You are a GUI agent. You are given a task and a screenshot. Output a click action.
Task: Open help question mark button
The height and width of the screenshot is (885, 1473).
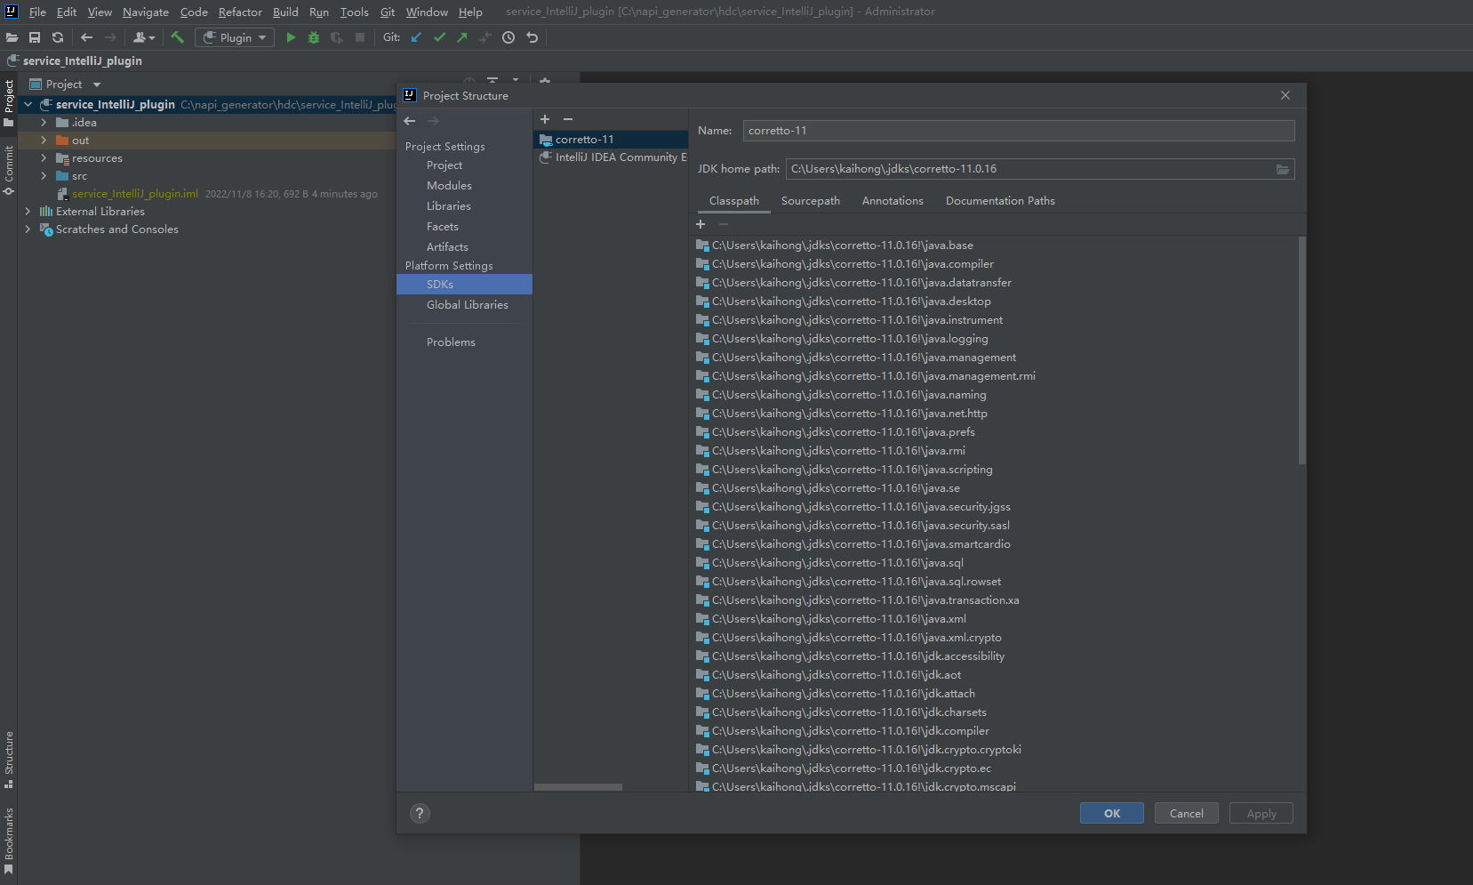click(420, 813)
